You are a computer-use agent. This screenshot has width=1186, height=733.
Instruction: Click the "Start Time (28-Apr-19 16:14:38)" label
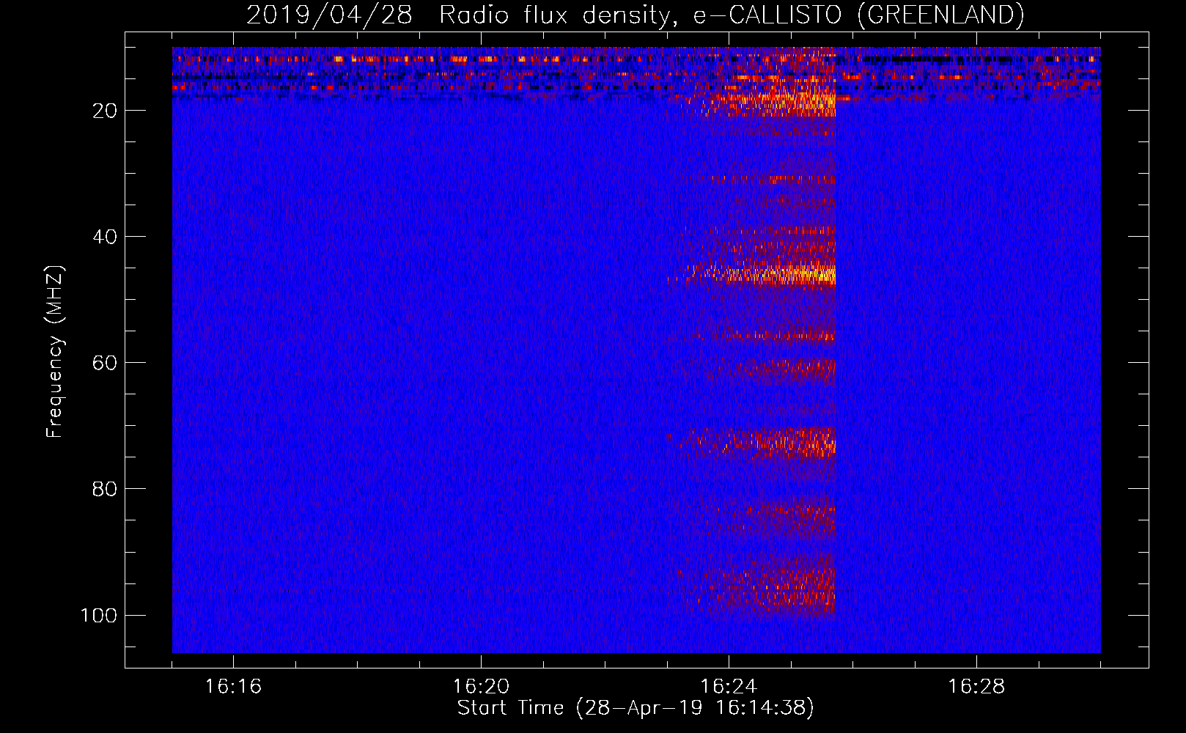(x=636, y=708)
